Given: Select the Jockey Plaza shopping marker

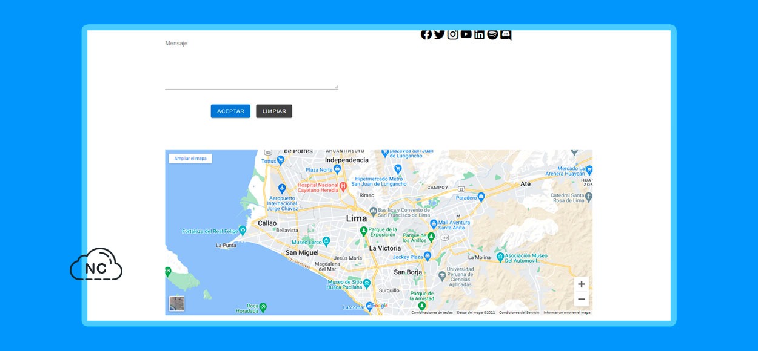Looking at the screenshot, I should pos(427,257).
